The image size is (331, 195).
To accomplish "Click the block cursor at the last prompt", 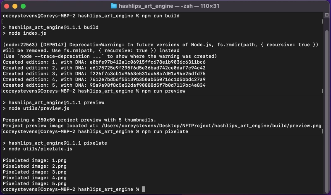I will coord(143,189).
